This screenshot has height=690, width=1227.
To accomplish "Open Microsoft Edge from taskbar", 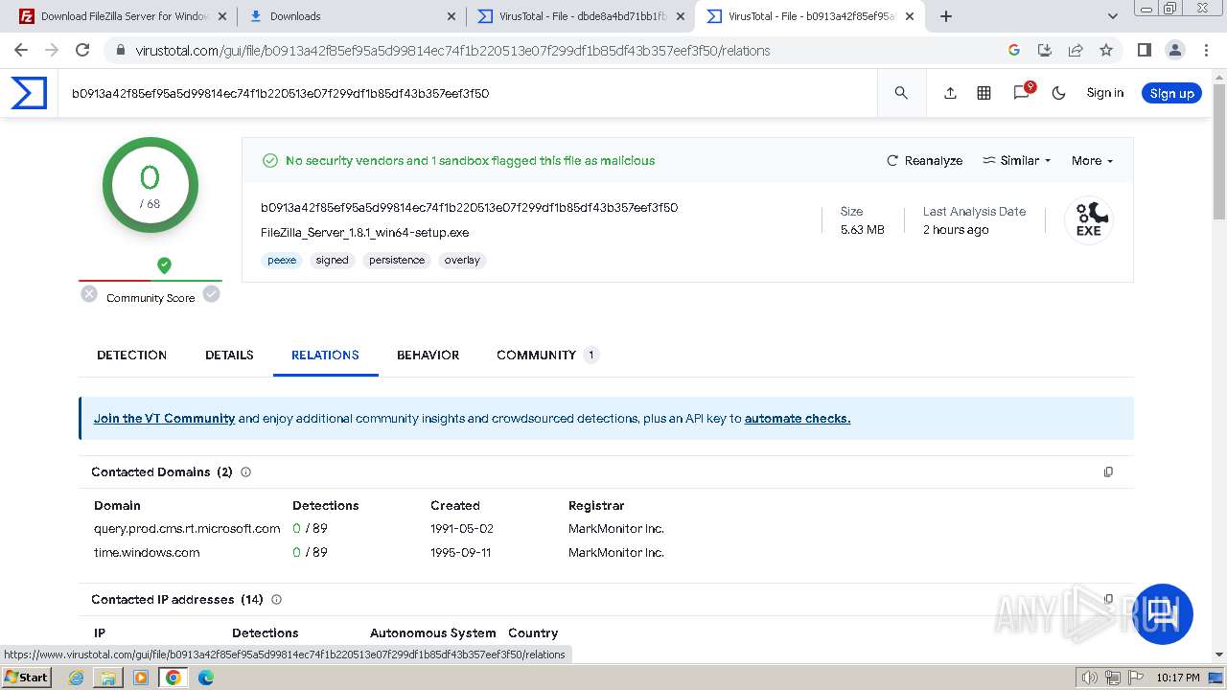I will click(206, 678).
